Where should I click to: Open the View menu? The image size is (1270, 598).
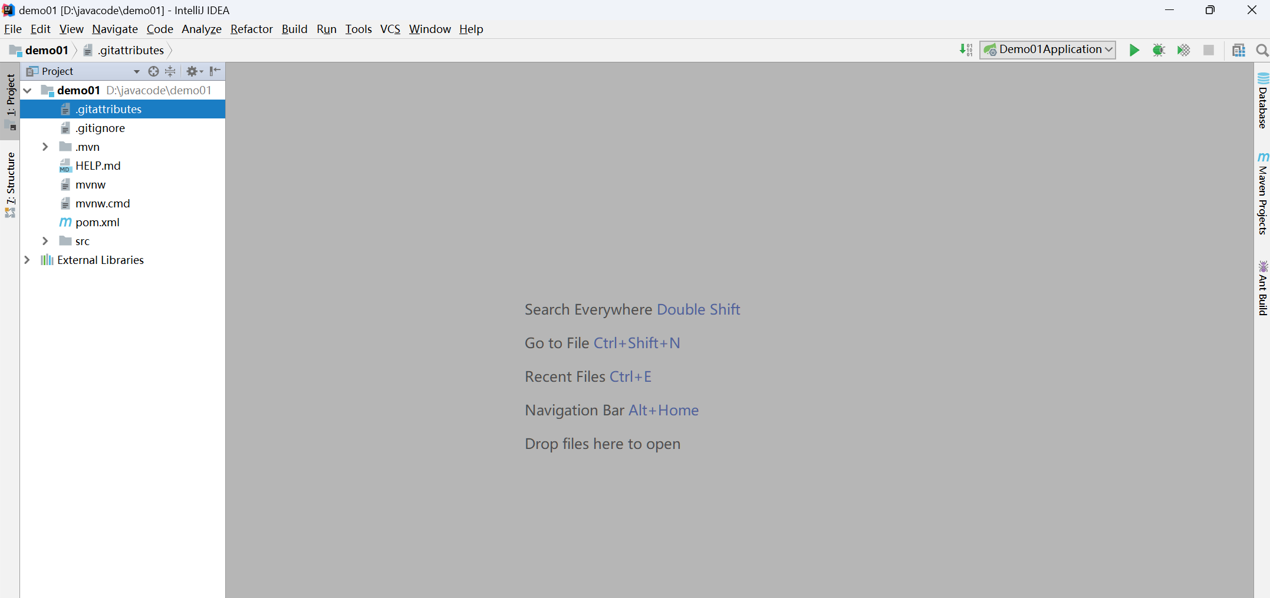71,29
